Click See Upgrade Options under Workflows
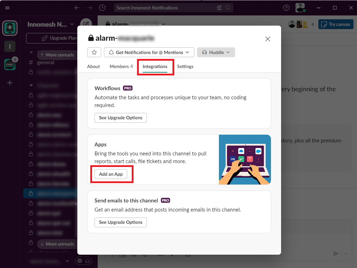Viewport: 357px width, 268px height. [x=121, y=118]
